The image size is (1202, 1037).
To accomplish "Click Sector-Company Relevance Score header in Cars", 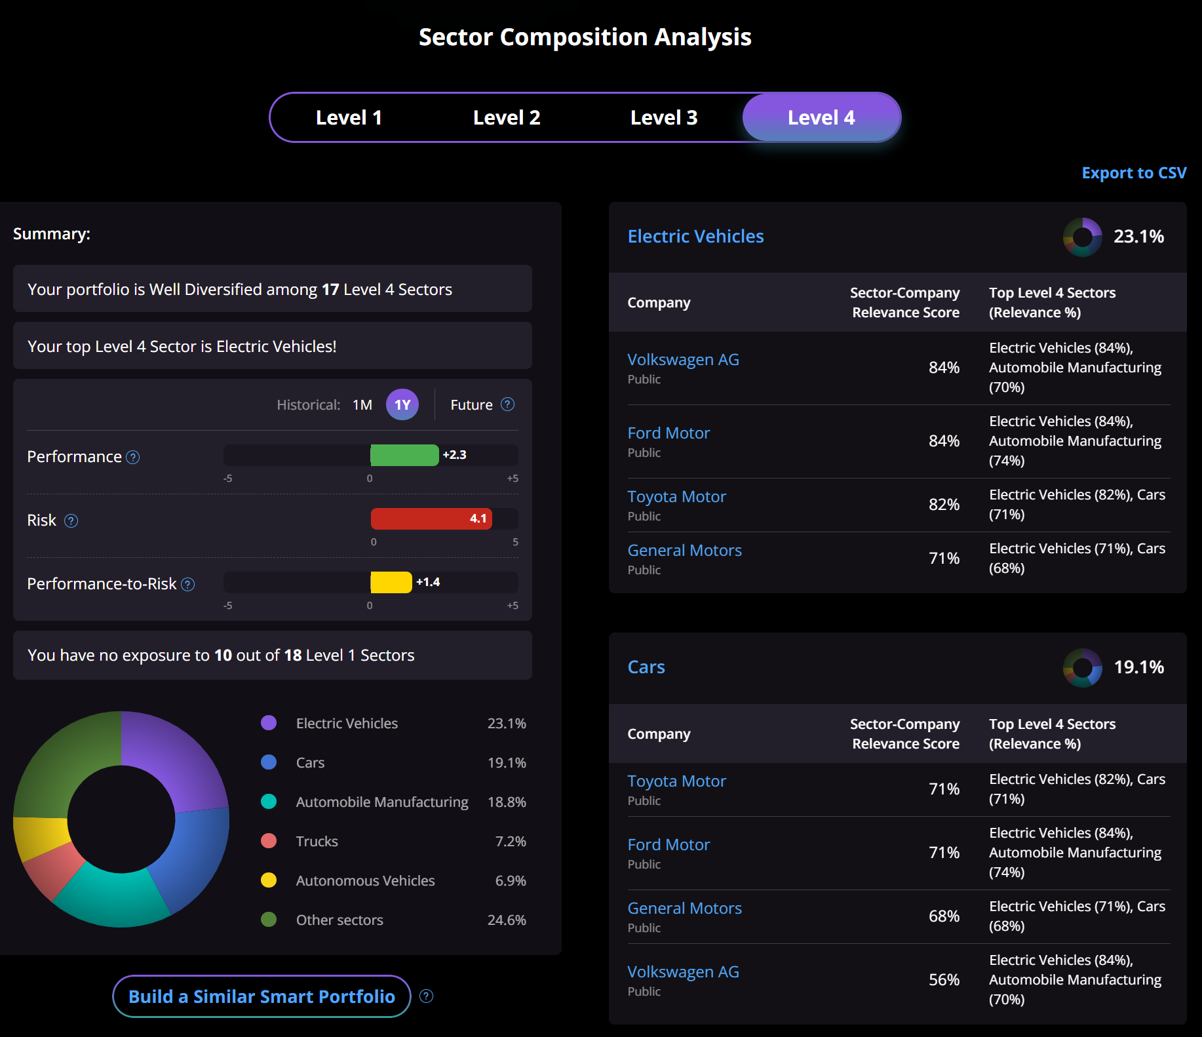I will (x=904, y=734).
